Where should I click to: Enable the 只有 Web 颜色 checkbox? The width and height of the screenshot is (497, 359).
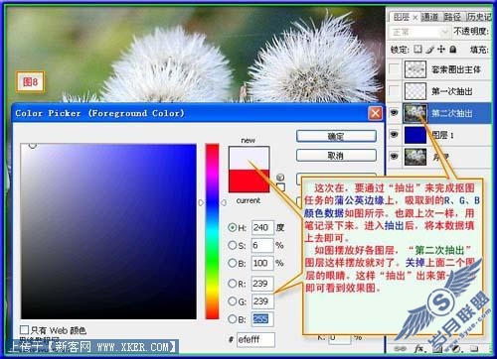click(x=24, y=329)
